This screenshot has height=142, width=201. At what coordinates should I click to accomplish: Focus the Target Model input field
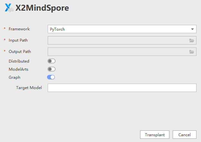122,88
